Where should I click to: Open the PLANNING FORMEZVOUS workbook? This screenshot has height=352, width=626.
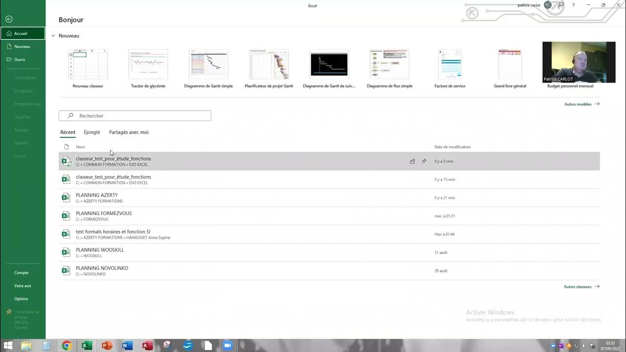click(329, 216)
